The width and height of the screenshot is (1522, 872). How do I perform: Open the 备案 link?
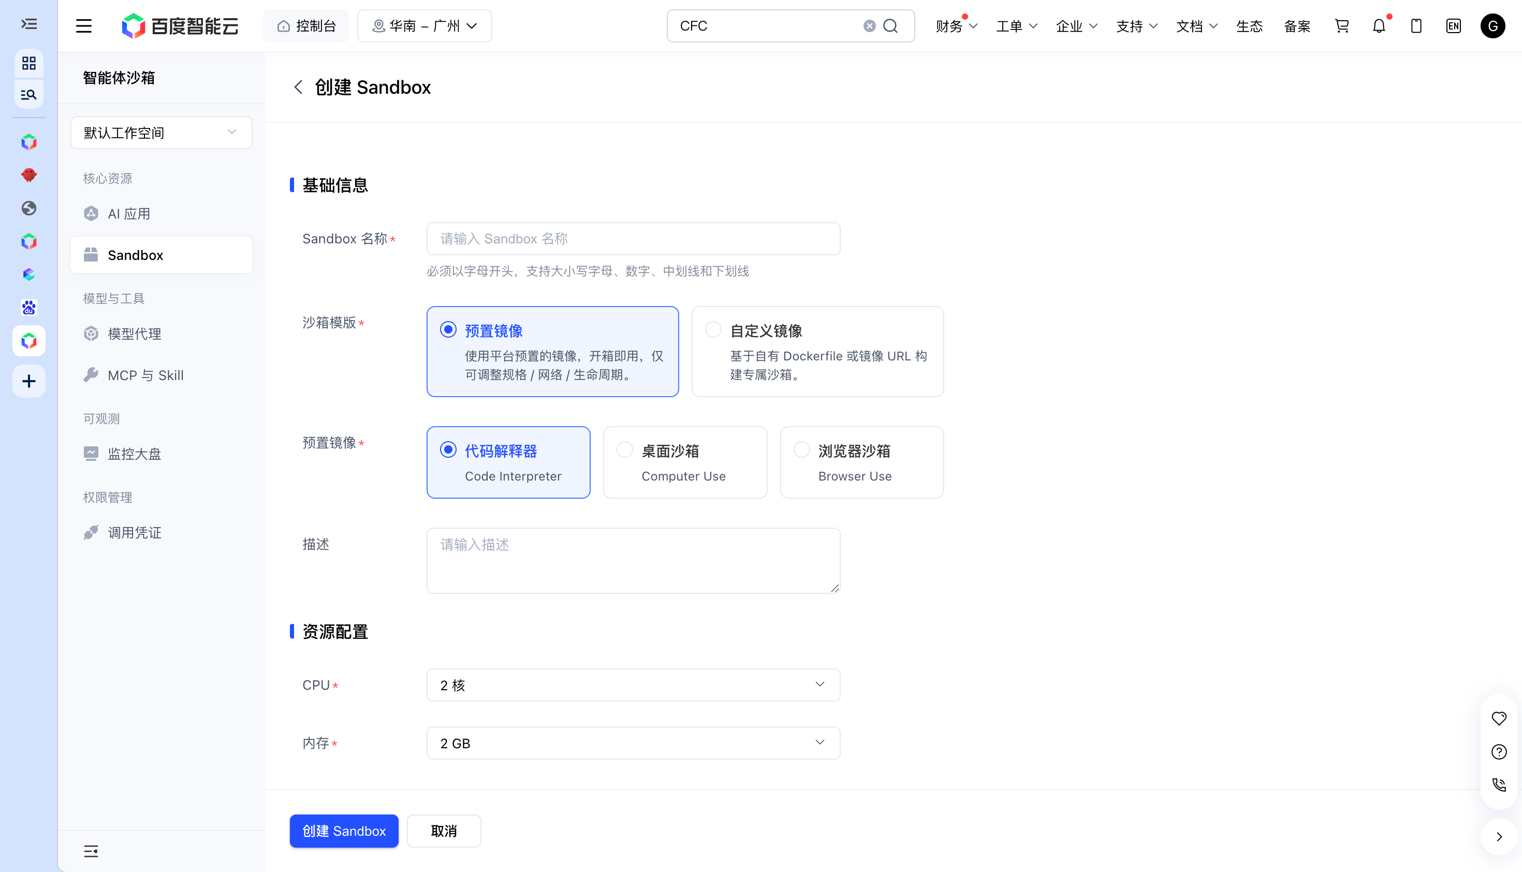(1297, 26)
